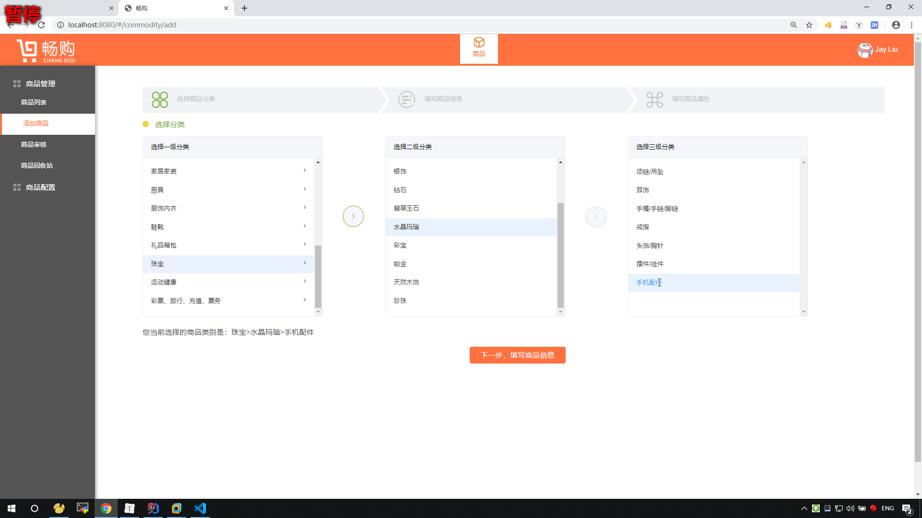Select 手镯/手链/脚链 third-level category
Screen dimensions: 922x518
click(x=714, y=209)
